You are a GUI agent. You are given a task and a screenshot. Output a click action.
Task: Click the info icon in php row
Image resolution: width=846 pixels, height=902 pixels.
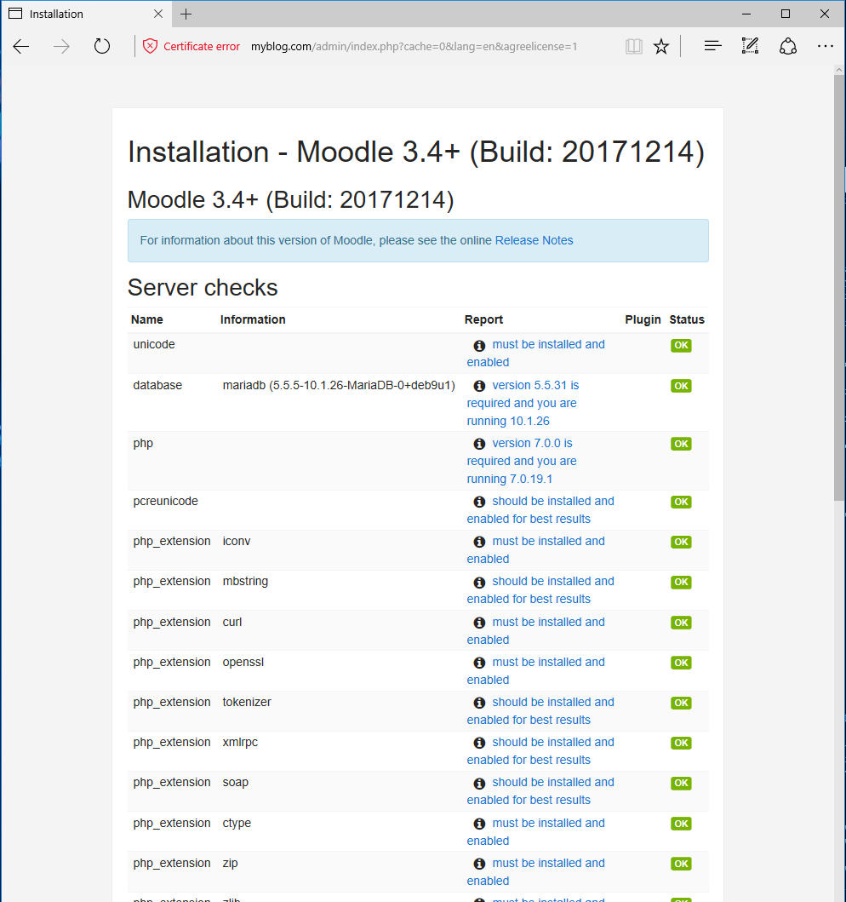click(479, 444)
